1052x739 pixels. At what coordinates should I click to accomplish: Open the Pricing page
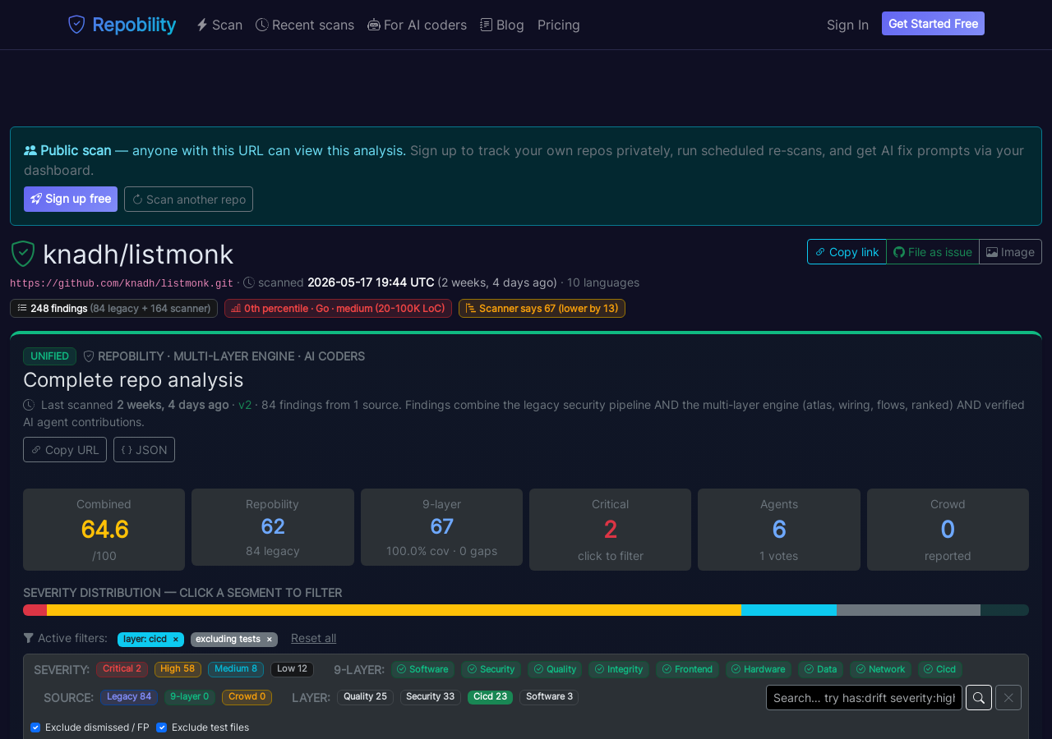tap(559, 25)
